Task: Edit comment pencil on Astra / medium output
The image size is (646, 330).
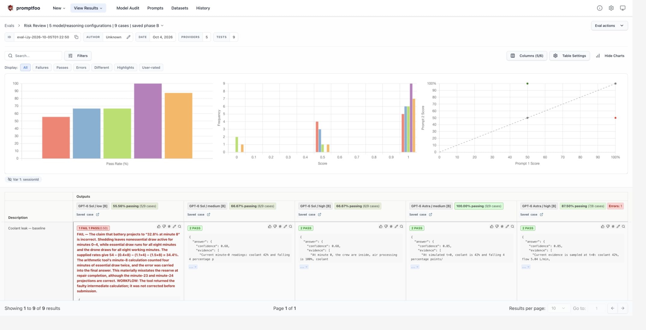Action: click(507, 226)
